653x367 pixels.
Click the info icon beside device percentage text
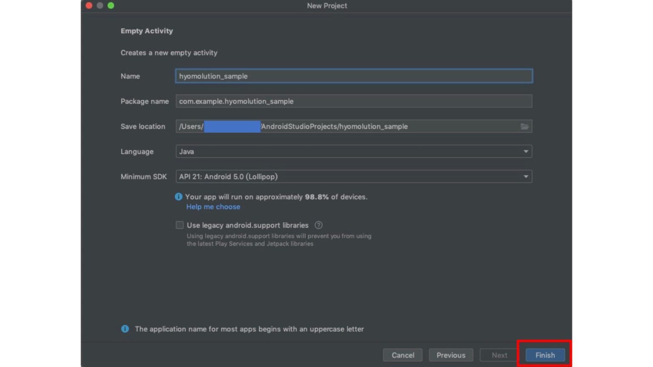[x=179, y=197]
